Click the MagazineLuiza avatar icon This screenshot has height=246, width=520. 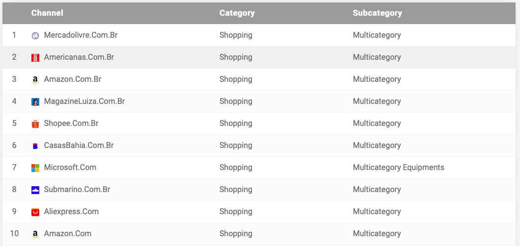(35, 101)
